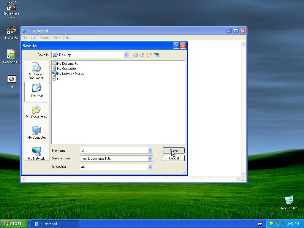Click Notepad vertical scrollbar down arrow
Screen dimensions: 304x228
[243, 174]
